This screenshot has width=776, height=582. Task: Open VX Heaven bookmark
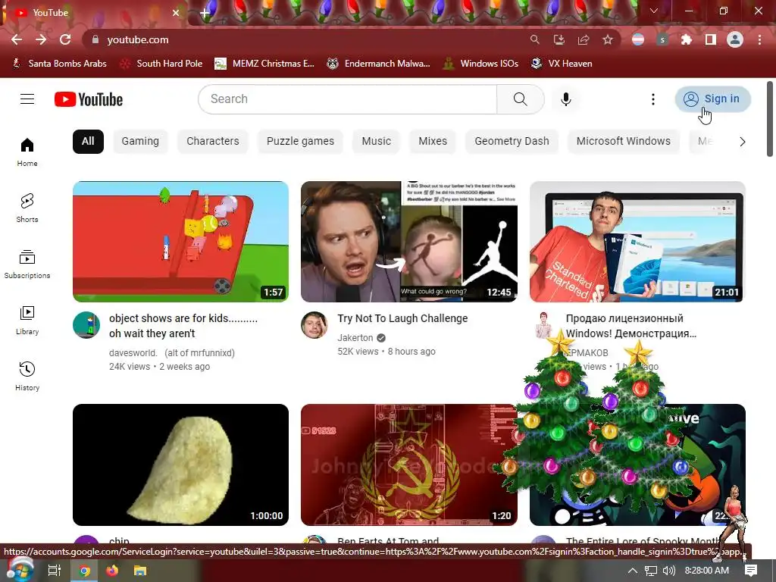click(562, 64)
